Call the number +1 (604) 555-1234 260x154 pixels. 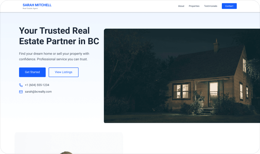(37, 85)
